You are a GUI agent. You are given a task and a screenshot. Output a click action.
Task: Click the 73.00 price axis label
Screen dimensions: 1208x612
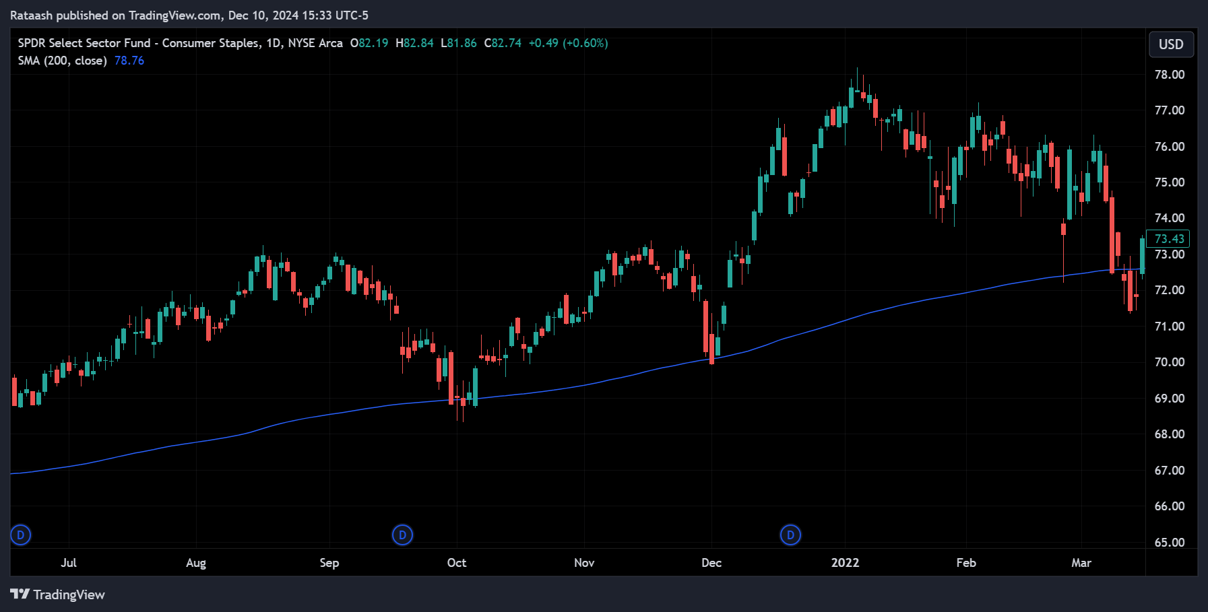click(1170, 254)
